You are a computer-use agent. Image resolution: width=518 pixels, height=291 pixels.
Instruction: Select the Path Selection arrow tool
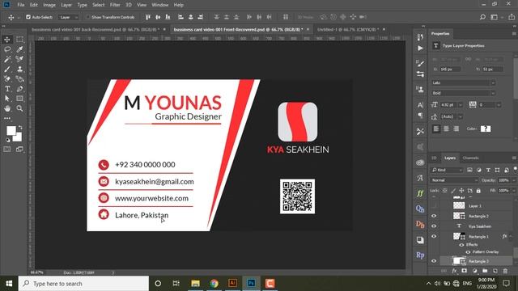tap(7, 99)
